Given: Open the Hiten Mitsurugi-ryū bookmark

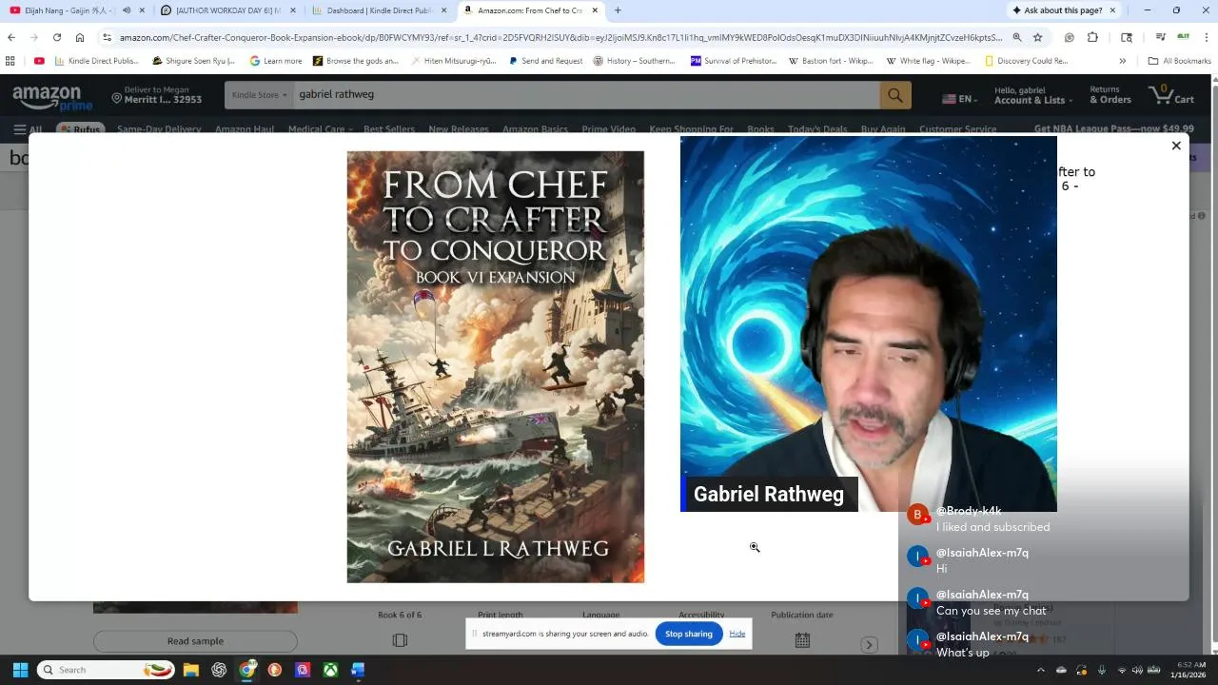Looking at the screenshot, I should click(454, 61).
